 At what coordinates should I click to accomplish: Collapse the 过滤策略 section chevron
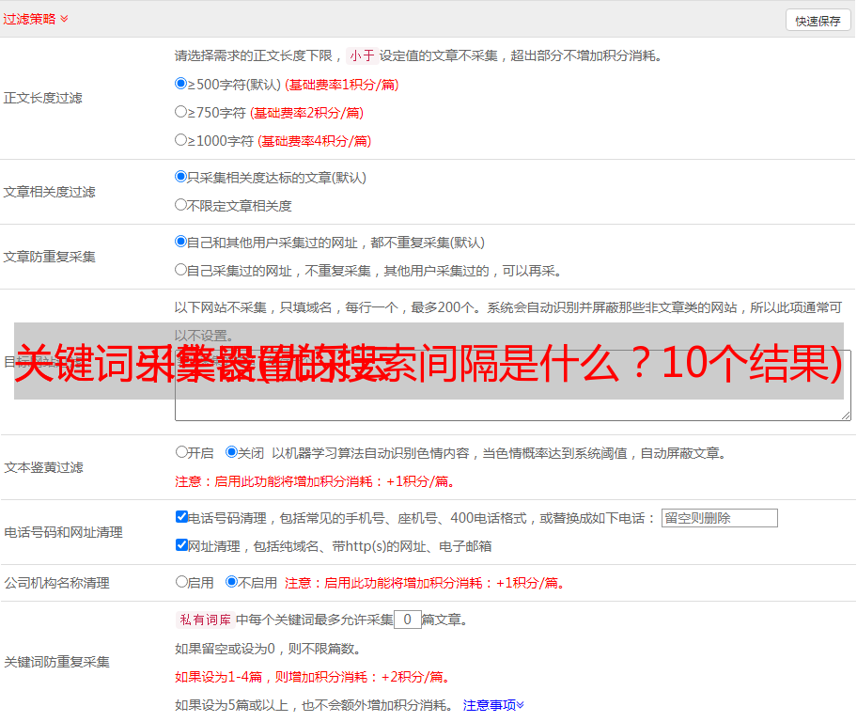(x=64, y=19)
